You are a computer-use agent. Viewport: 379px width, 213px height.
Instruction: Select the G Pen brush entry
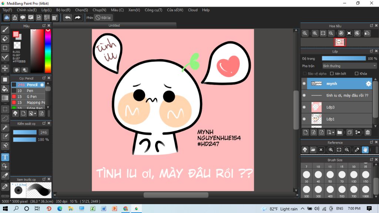tap(28, 97)
